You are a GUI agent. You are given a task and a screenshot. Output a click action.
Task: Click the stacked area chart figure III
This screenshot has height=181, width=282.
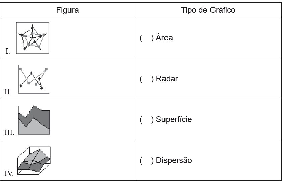pyautogui.click(x=34, y=120)
